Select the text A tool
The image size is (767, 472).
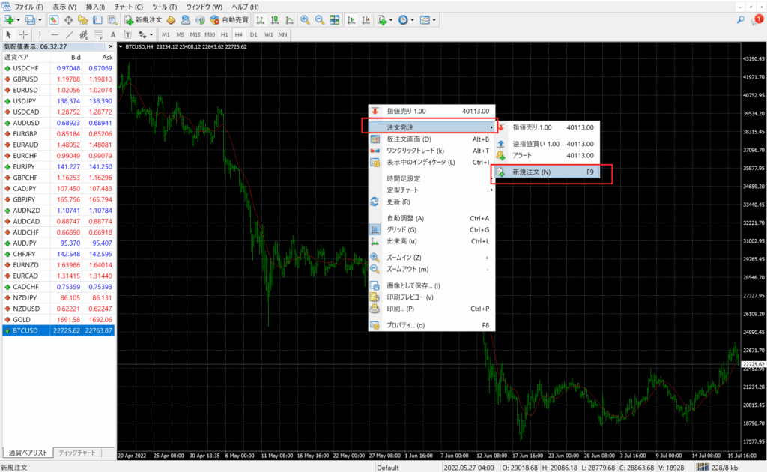113,34
